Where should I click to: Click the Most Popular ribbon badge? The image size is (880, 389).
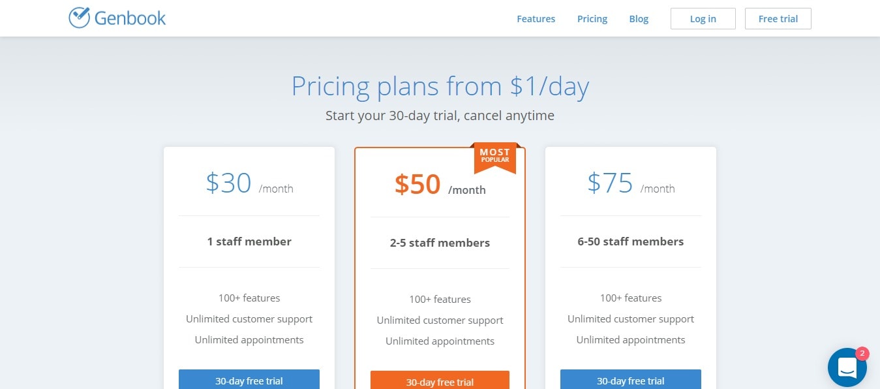click(495, 158)
